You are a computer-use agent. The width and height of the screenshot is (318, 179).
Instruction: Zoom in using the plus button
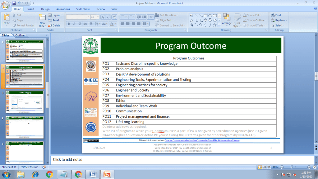coord(309,167)
